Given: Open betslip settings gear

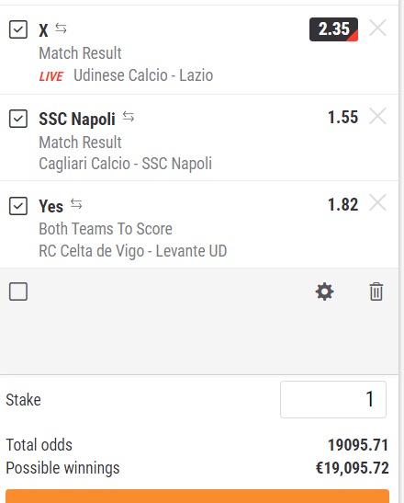Looking at the screenshot, I should pos(324,292).
